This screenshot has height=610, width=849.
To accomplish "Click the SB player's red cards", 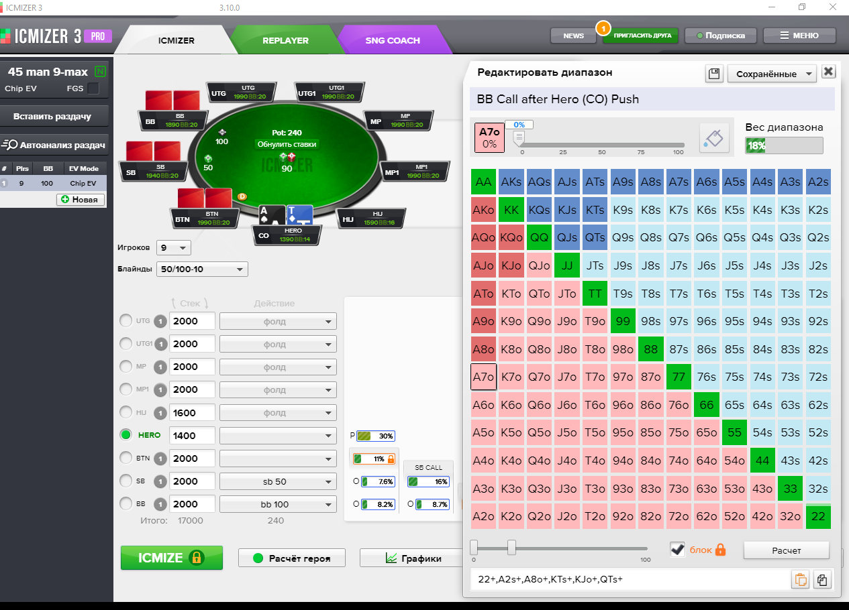I will pos(153,151).
